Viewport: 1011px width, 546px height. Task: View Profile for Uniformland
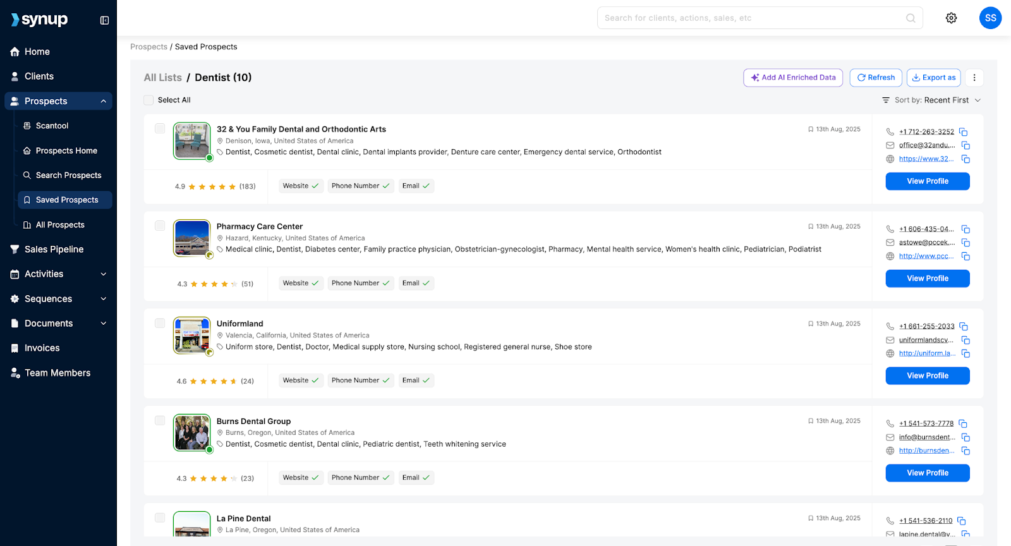click(928, 376)
